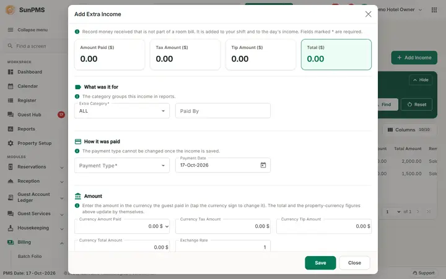
Task: Click the Guest Services icon
Action: tap(11, 213)
